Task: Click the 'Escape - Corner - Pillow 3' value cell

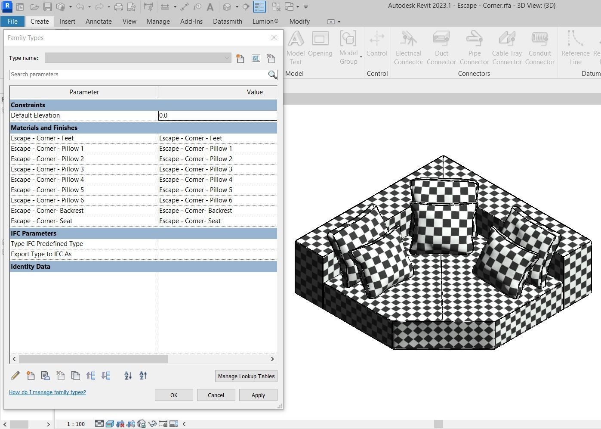Action: [x=218, y=169]
